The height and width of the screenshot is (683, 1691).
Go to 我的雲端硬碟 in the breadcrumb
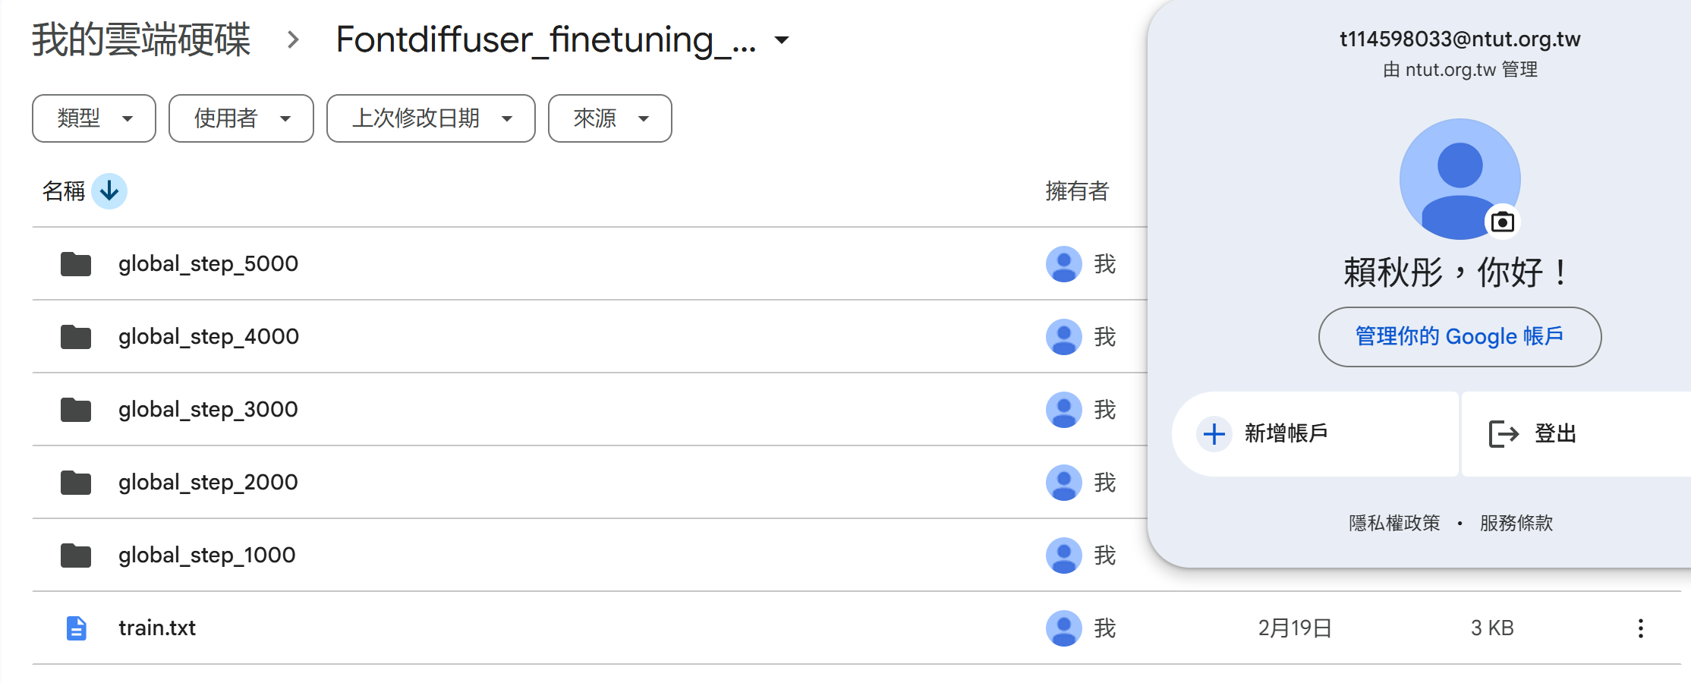point(141,40)
